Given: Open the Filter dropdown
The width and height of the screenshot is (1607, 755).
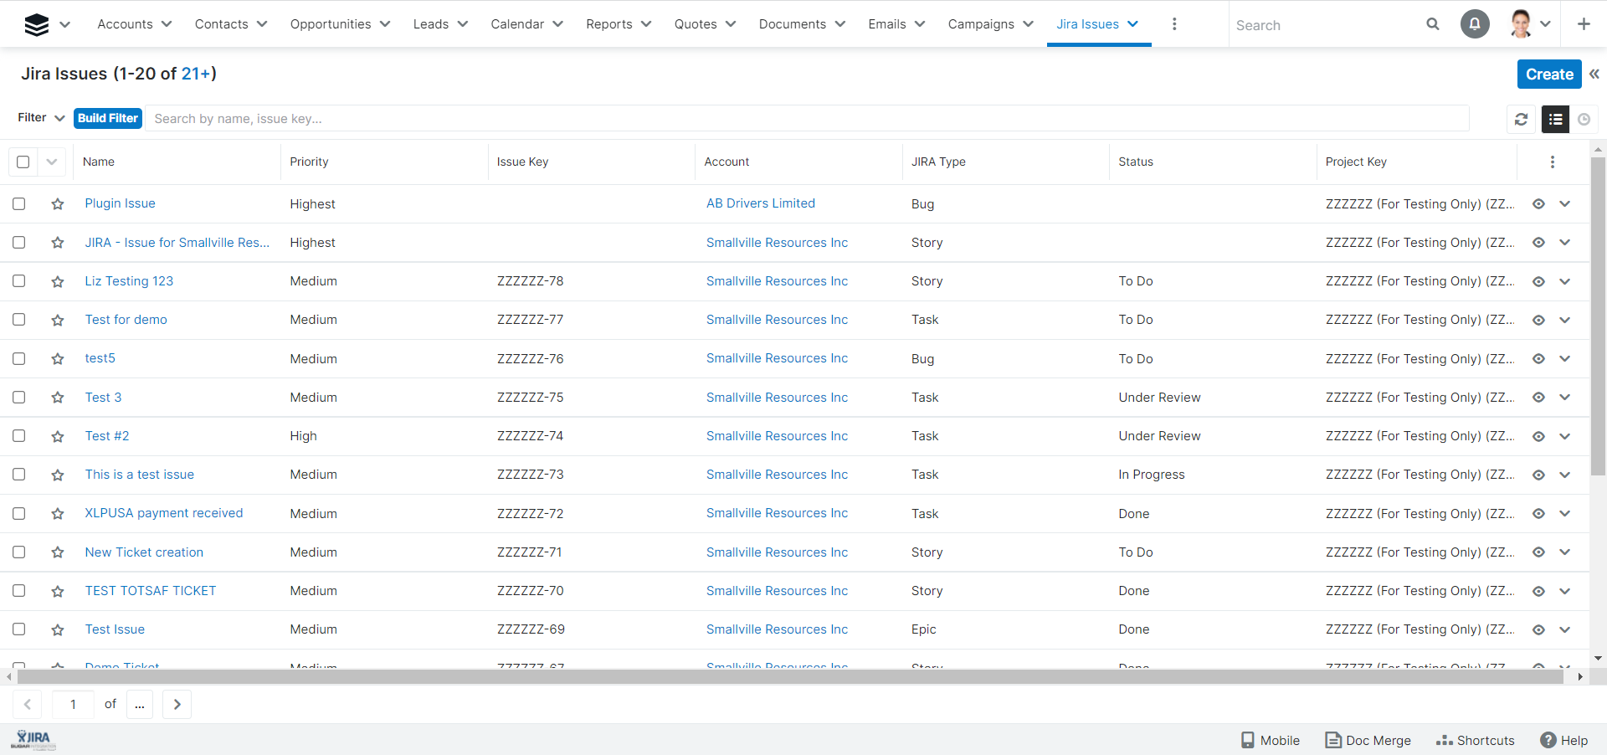Looking at the screenshot, I should [x=41, y=118].
